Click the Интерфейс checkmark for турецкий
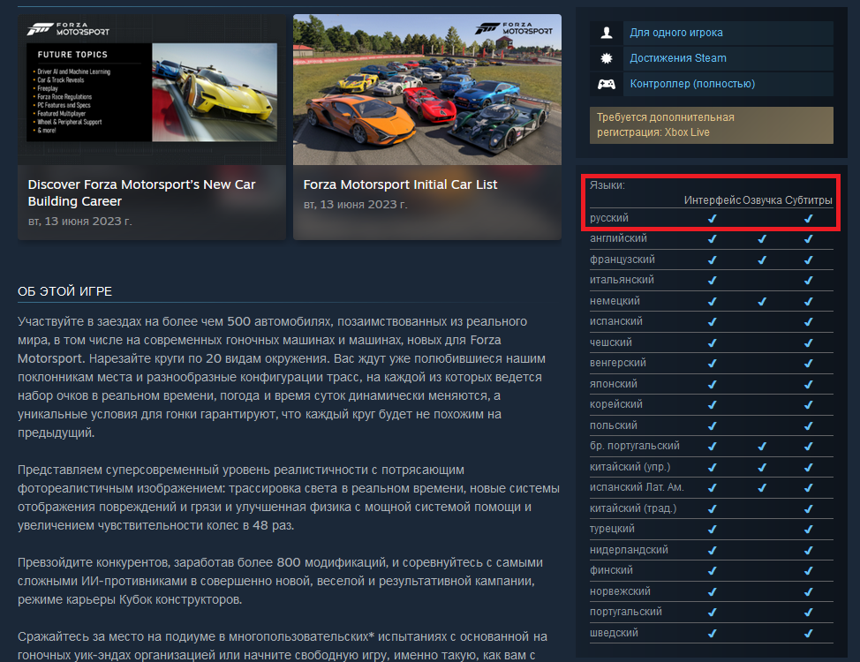The height and width of the screenshot is (662, 860). tap(712, 530)
